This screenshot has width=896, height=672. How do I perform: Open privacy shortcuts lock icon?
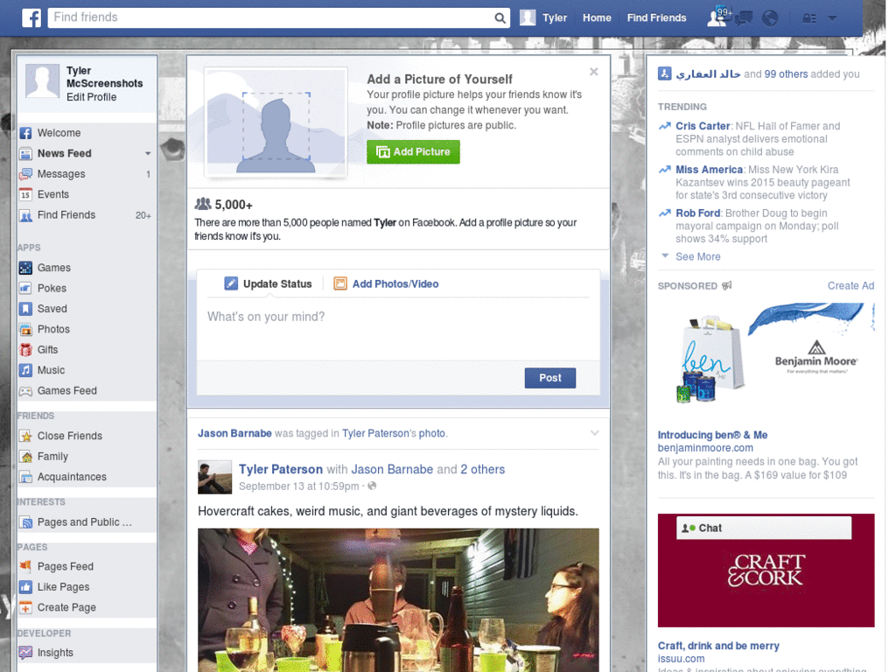[809, 18]
